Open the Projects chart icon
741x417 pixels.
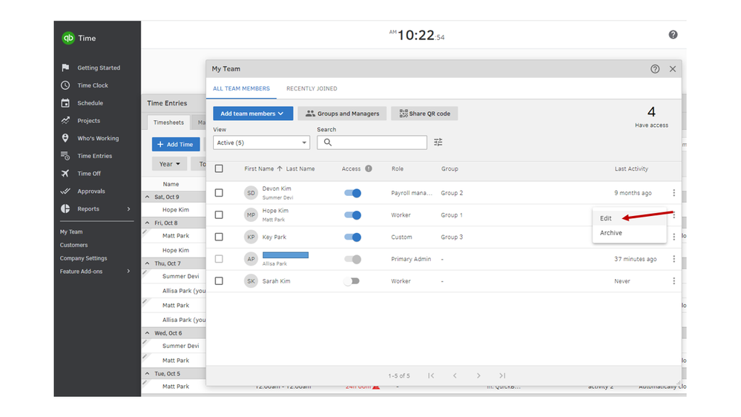point(65,120)
